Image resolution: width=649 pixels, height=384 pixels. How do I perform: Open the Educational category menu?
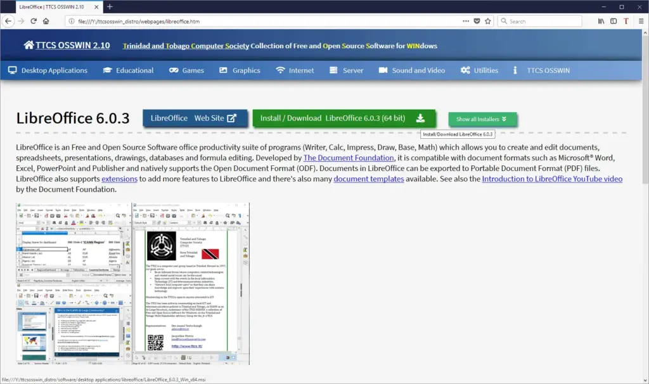click(127, 70)
